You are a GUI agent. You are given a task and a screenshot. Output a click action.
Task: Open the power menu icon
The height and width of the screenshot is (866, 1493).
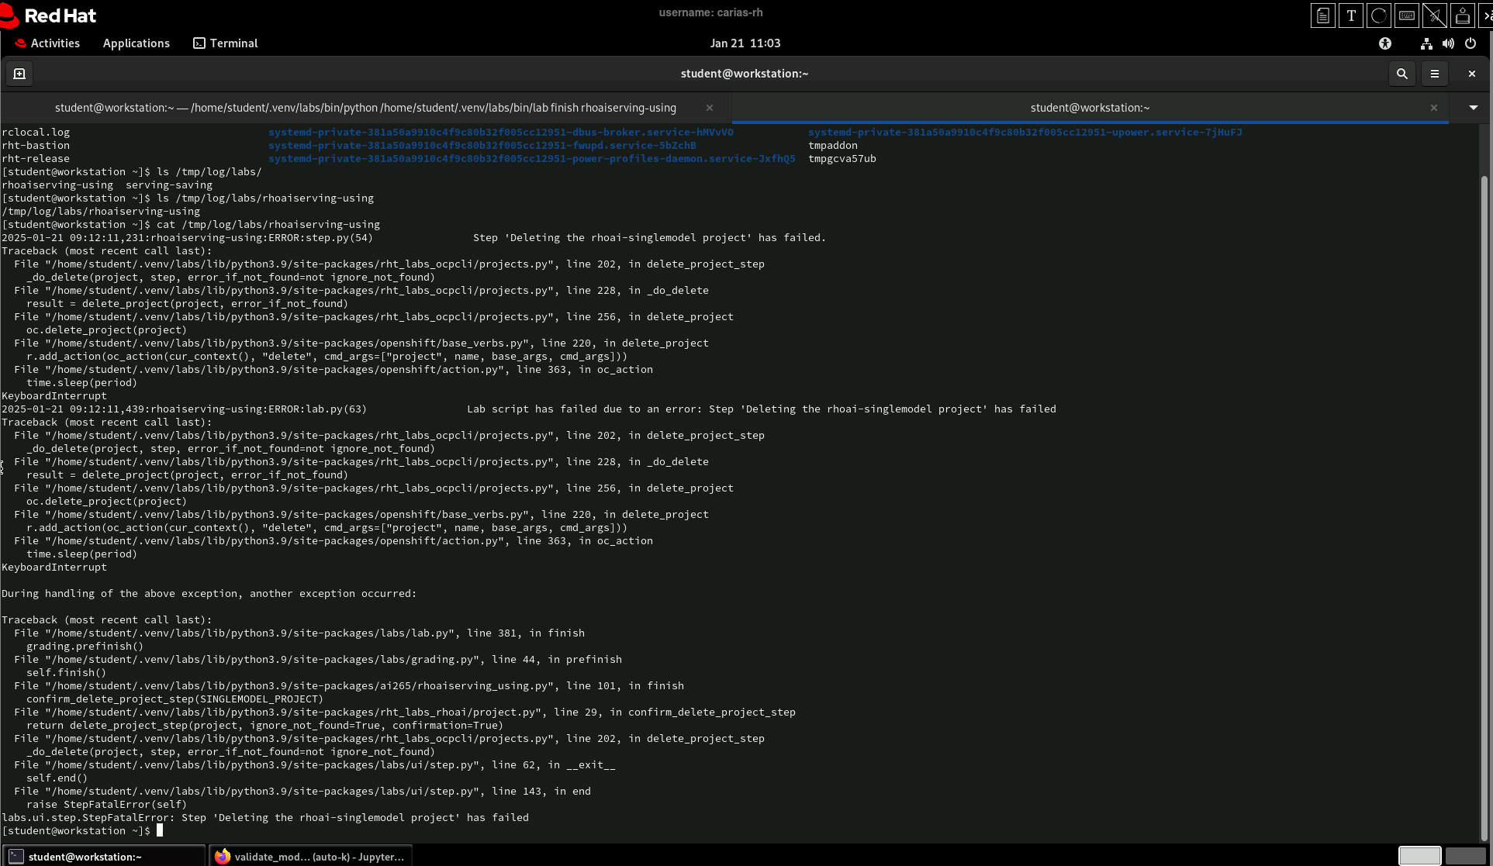pyautogui.click(x=1470, y=43)
